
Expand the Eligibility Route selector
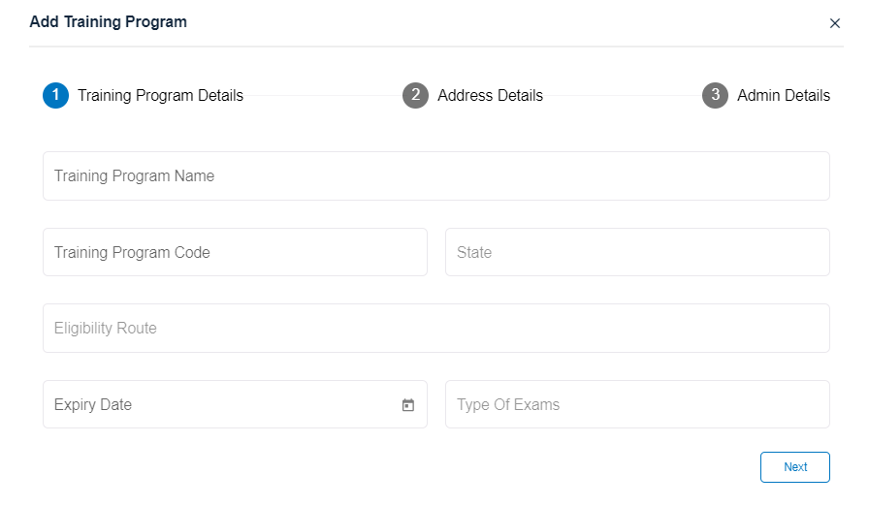[435, 328]
